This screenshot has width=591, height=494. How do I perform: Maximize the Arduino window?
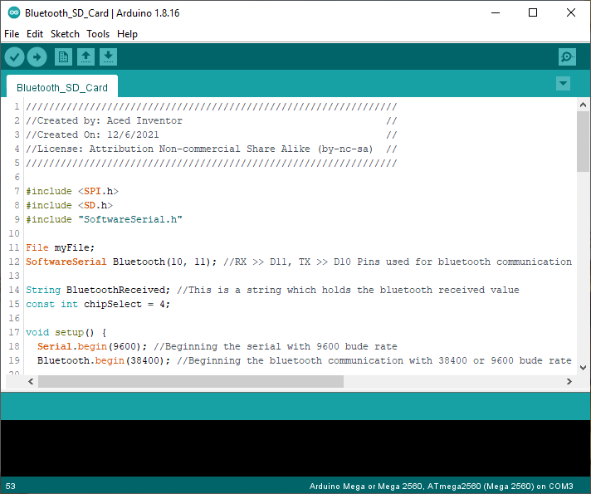point(533,12)
